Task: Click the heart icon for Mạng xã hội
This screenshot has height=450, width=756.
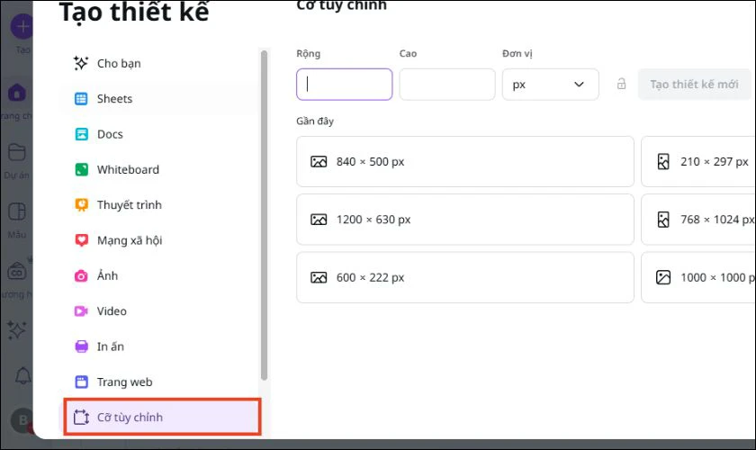Action: [82, 240]
